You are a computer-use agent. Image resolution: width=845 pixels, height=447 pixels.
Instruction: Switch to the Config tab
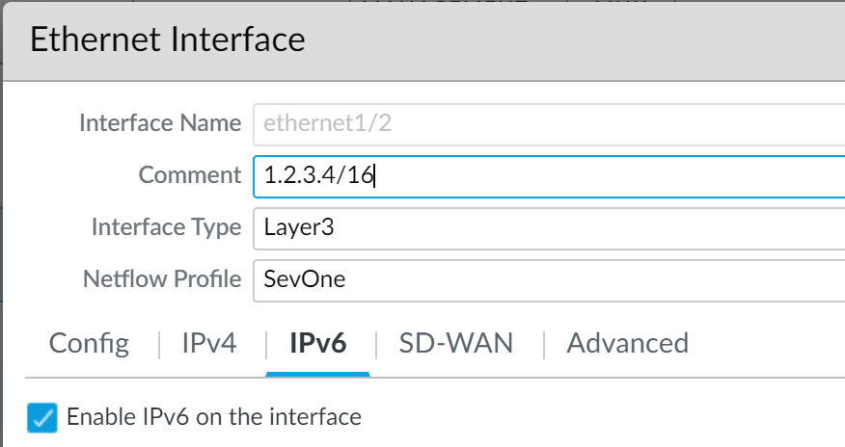coord(89,343)
